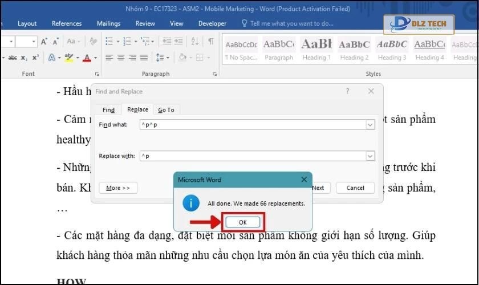Screen dimensions: 479x285
Task: Select the Justify alignment icon
Action: point(144,58)
